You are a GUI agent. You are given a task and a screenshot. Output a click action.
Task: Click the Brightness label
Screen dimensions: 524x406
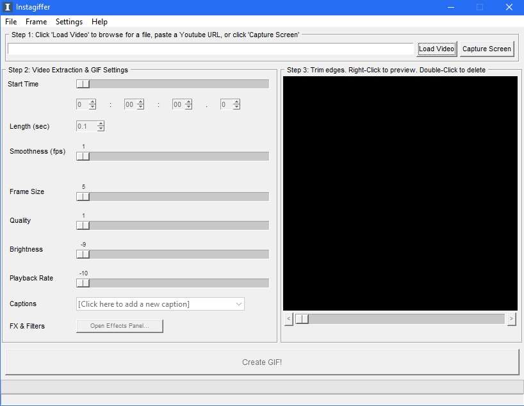(26, 249)
